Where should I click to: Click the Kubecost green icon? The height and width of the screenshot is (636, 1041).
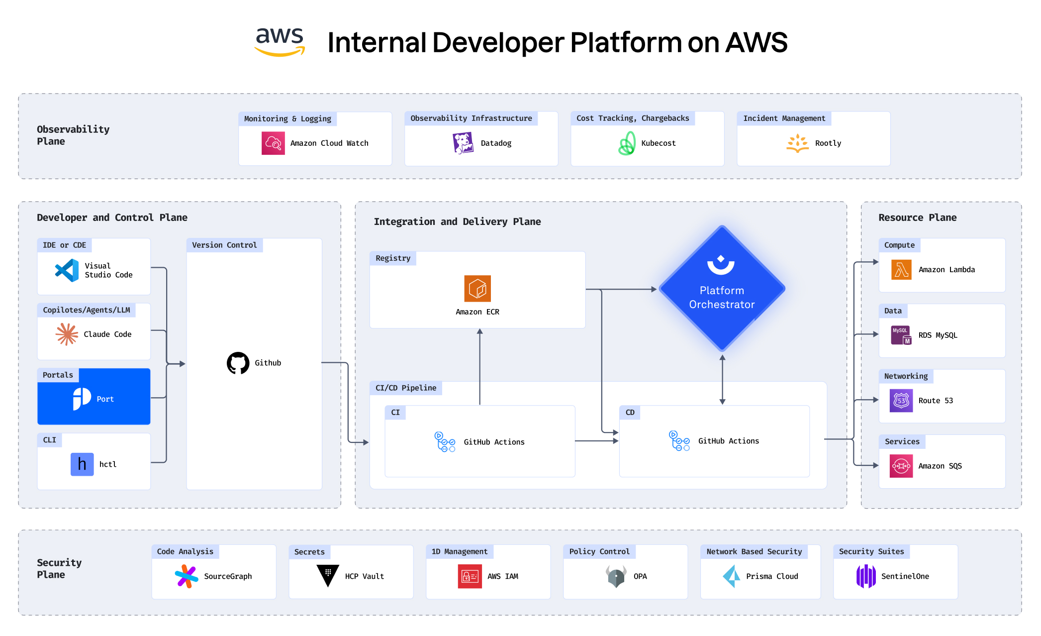627,143
